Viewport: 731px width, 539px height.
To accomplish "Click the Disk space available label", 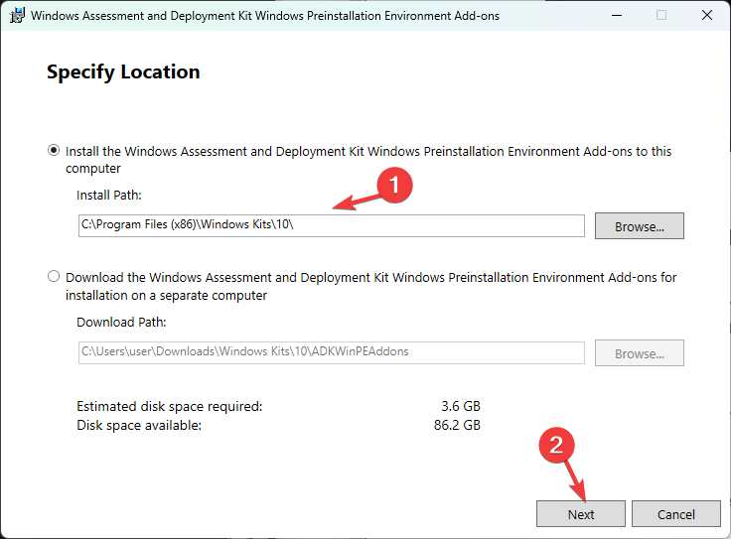I will [139, 425].
